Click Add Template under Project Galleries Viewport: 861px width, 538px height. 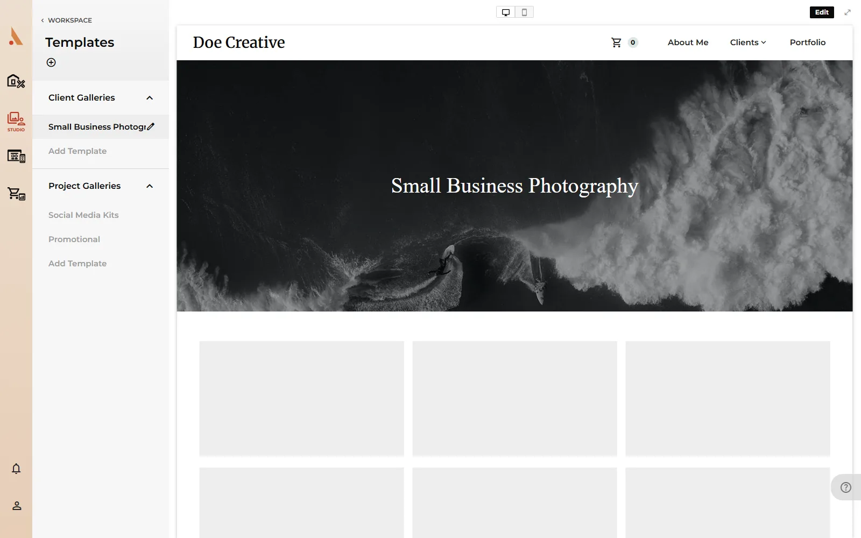[x=77, y=264]
